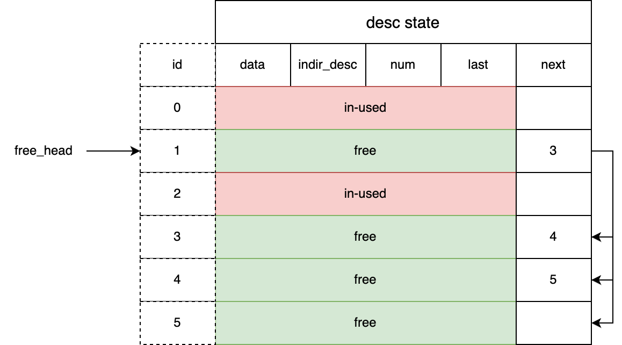Select the in-used row for id 2
This screenshot has width=622, height=345.
(x=366, y=194)
